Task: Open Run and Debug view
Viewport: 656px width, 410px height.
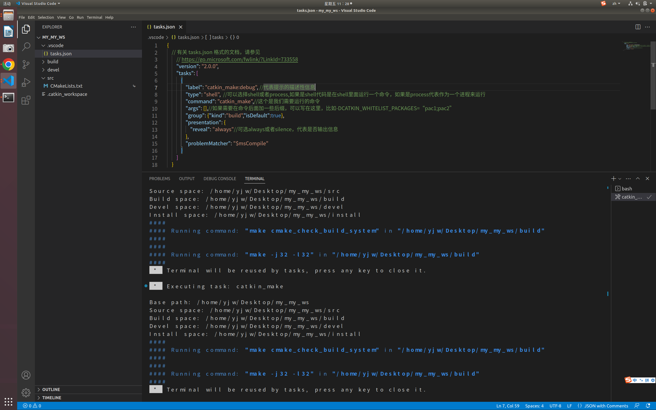Action: [x=26, y=82]
